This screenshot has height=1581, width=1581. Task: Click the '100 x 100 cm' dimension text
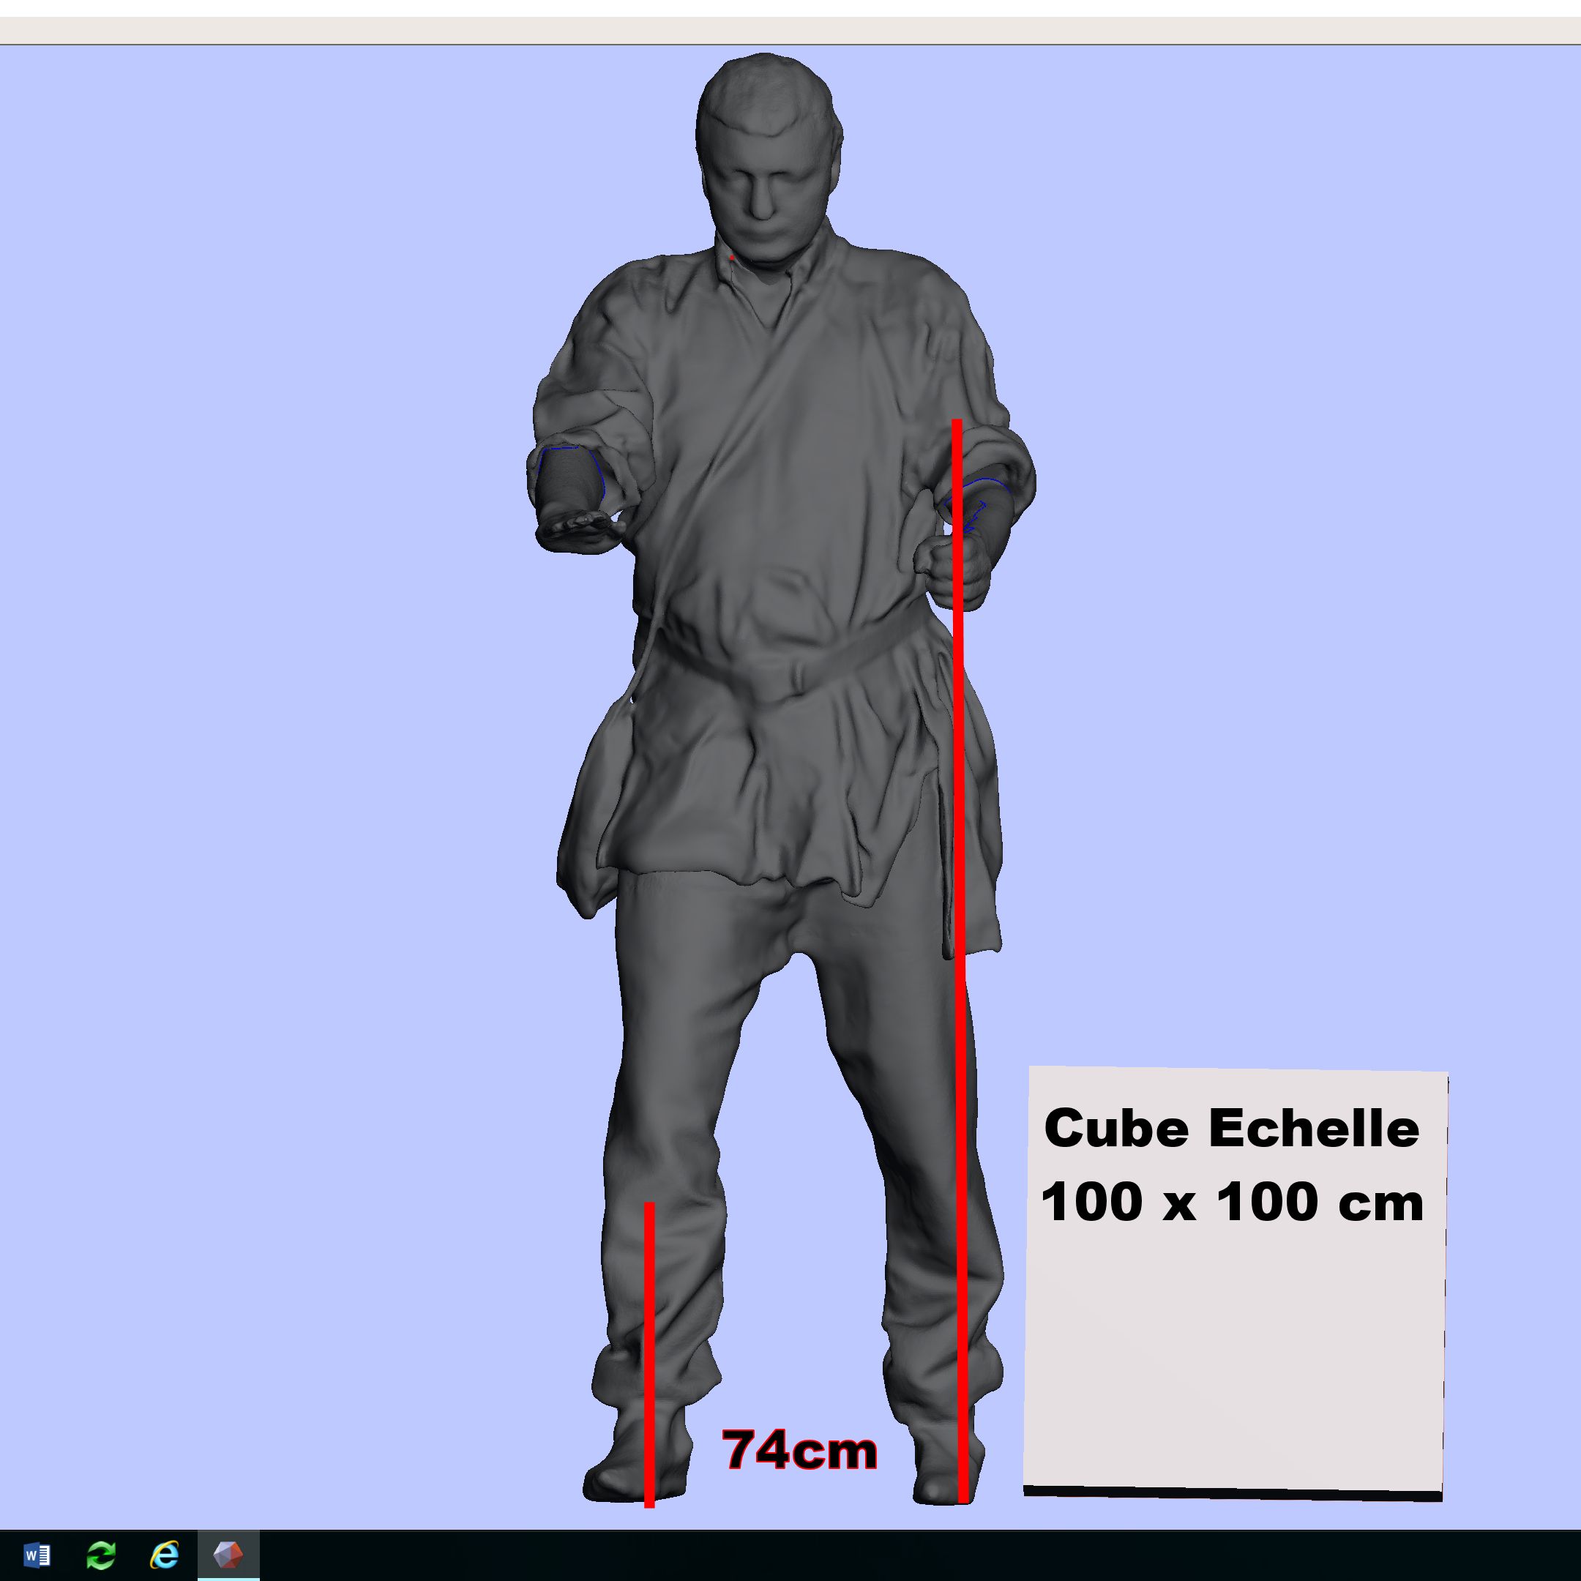(x=1232, y=1203)
